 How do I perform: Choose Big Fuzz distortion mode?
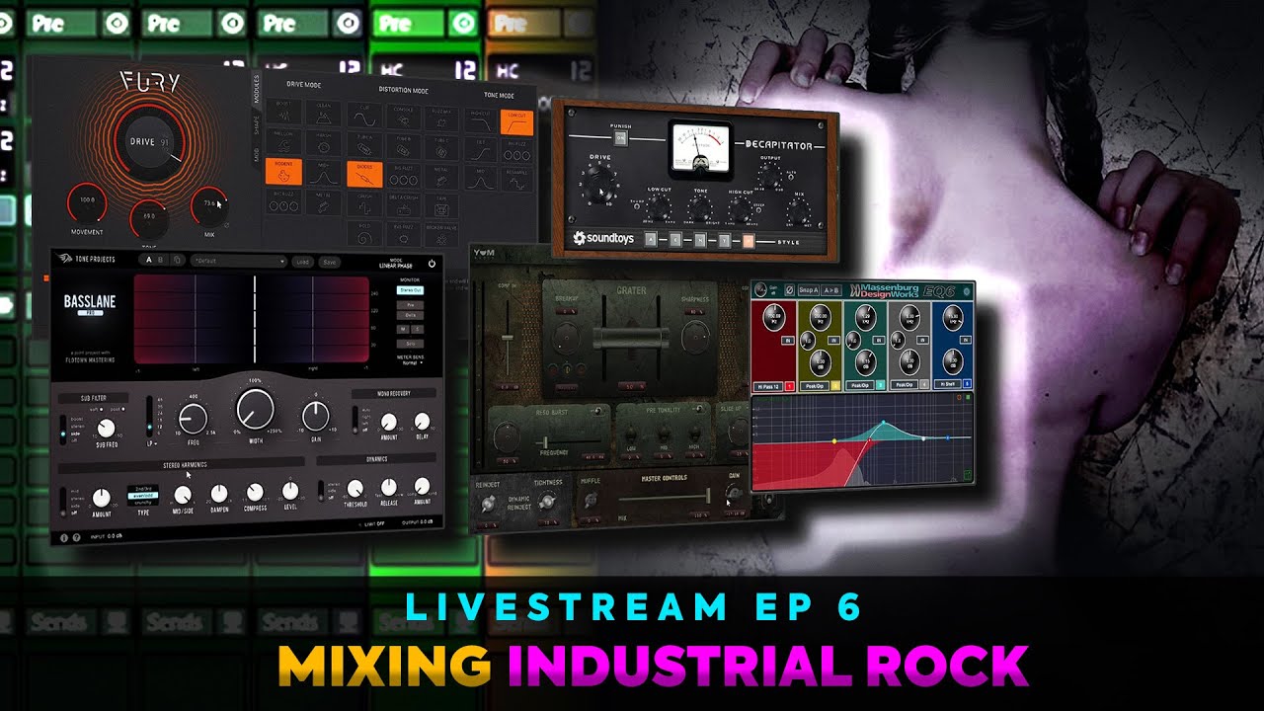click(x=404, y=176)
